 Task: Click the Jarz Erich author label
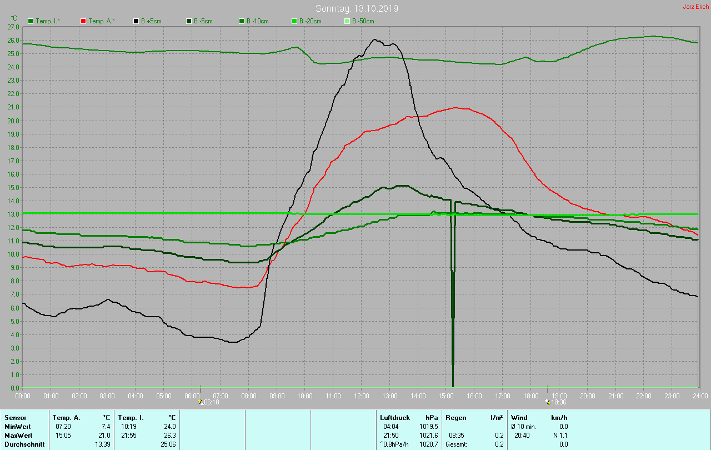695,7
